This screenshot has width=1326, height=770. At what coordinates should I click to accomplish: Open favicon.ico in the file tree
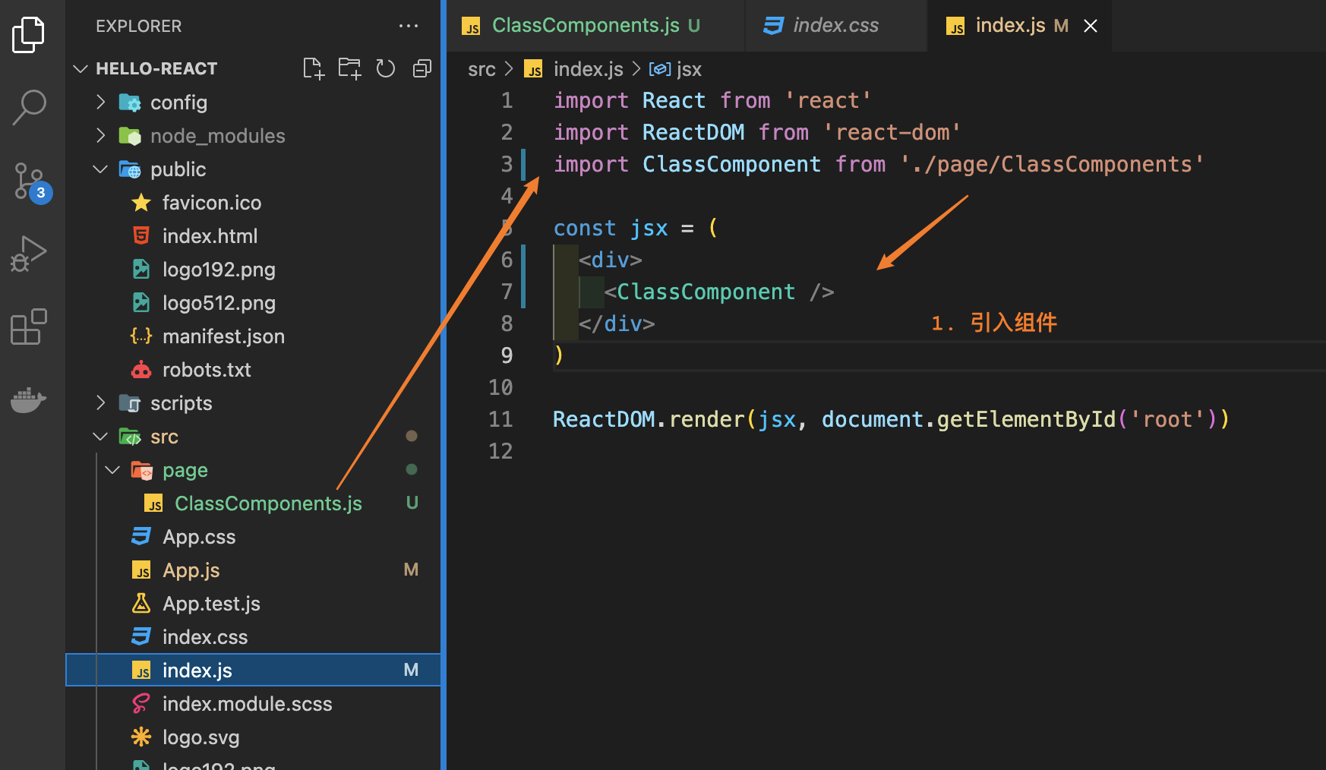pos(211,203)
